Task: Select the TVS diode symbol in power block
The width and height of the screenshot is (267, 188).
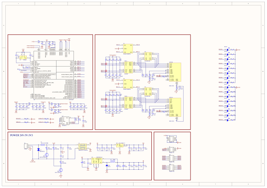Action: pyautogui.click(x=38, y=149)
